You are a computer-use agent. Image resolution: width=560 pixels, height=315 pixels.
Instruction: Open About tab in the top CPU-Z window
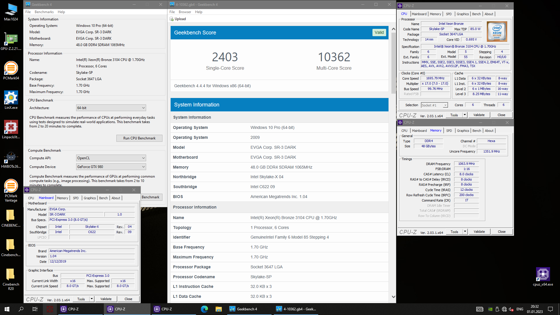click(x=489, y=14)
